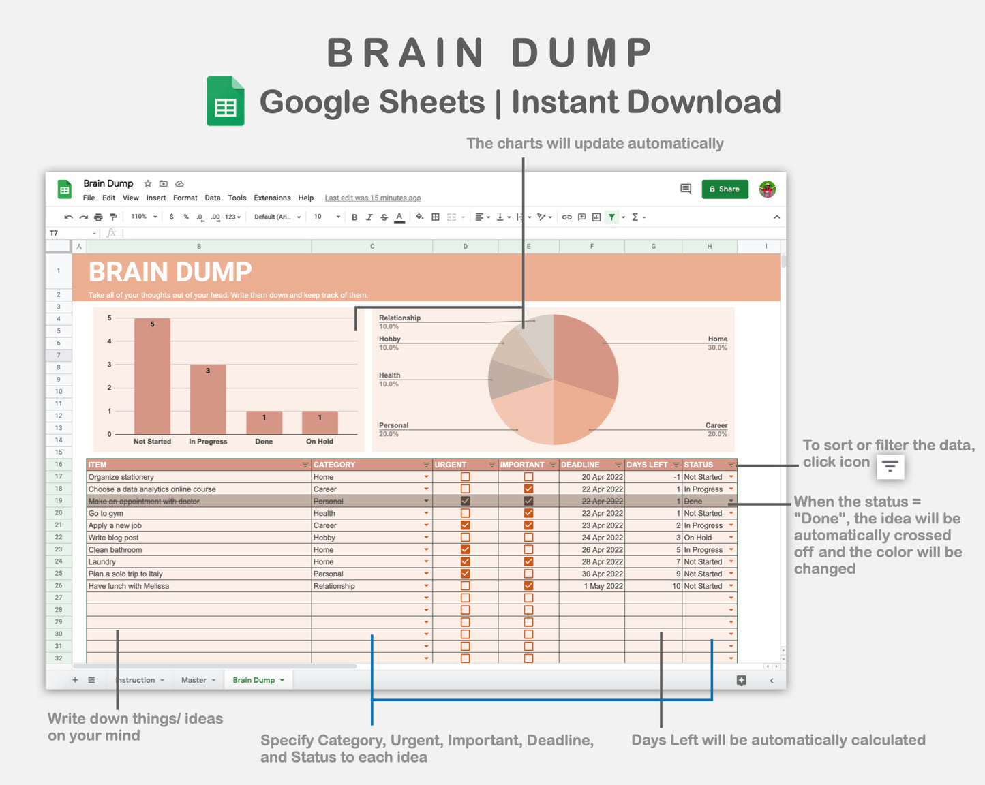Open the Category dropdown for Laundry
Viewport: 985px width, 785px height.
pos(426,561)
